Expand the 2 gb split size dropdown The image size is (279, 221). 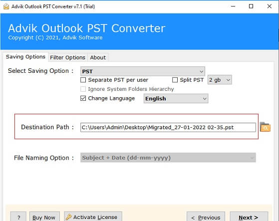[x=220, y=80]
